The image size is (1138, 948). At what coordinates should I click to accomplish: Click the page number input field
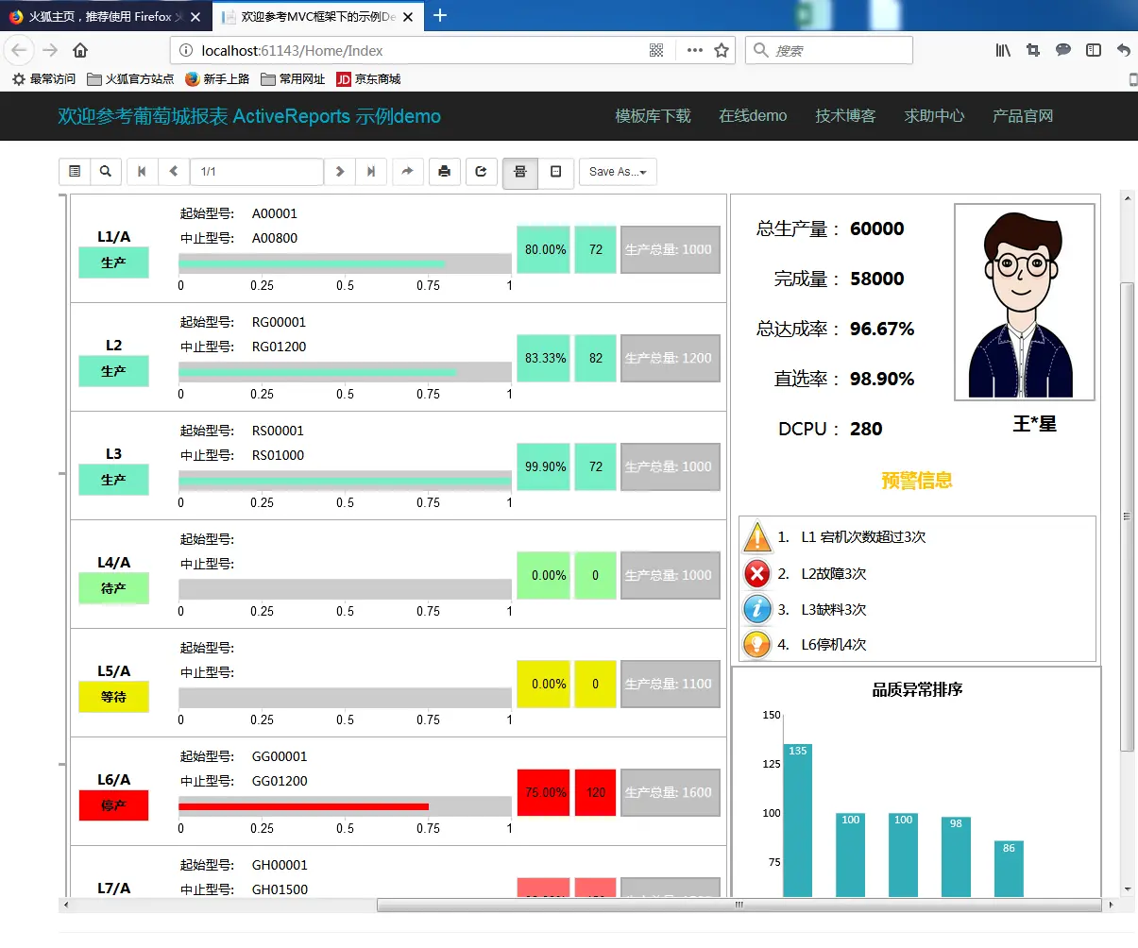[x=257, y=172]
